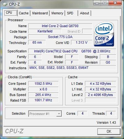Click the Ext. Family value 6
Screen dimensions: 124x139
(35, 62)
